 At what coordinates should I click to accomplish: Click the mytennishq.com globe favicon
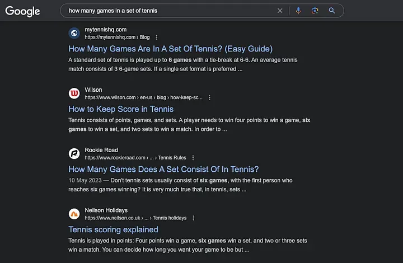(74, 33)
